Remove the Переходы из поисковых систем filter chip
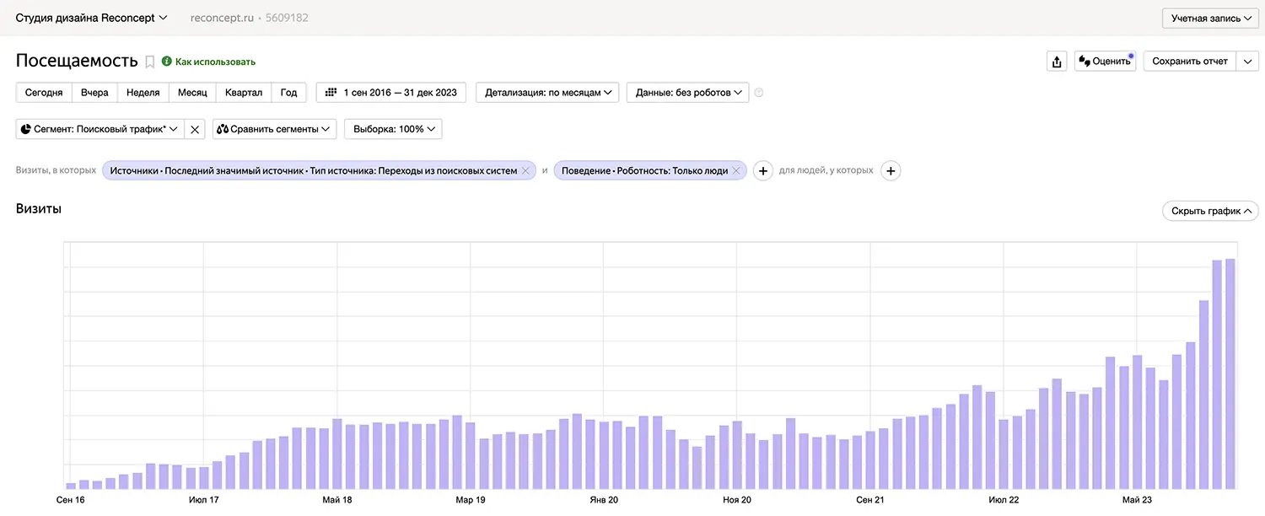 click(525, 169)
